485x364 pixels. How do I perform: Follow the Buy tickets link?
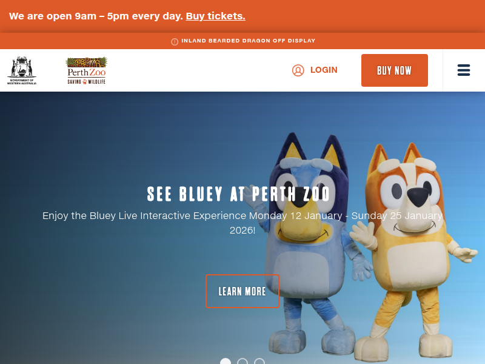click(x=216, y=16)
